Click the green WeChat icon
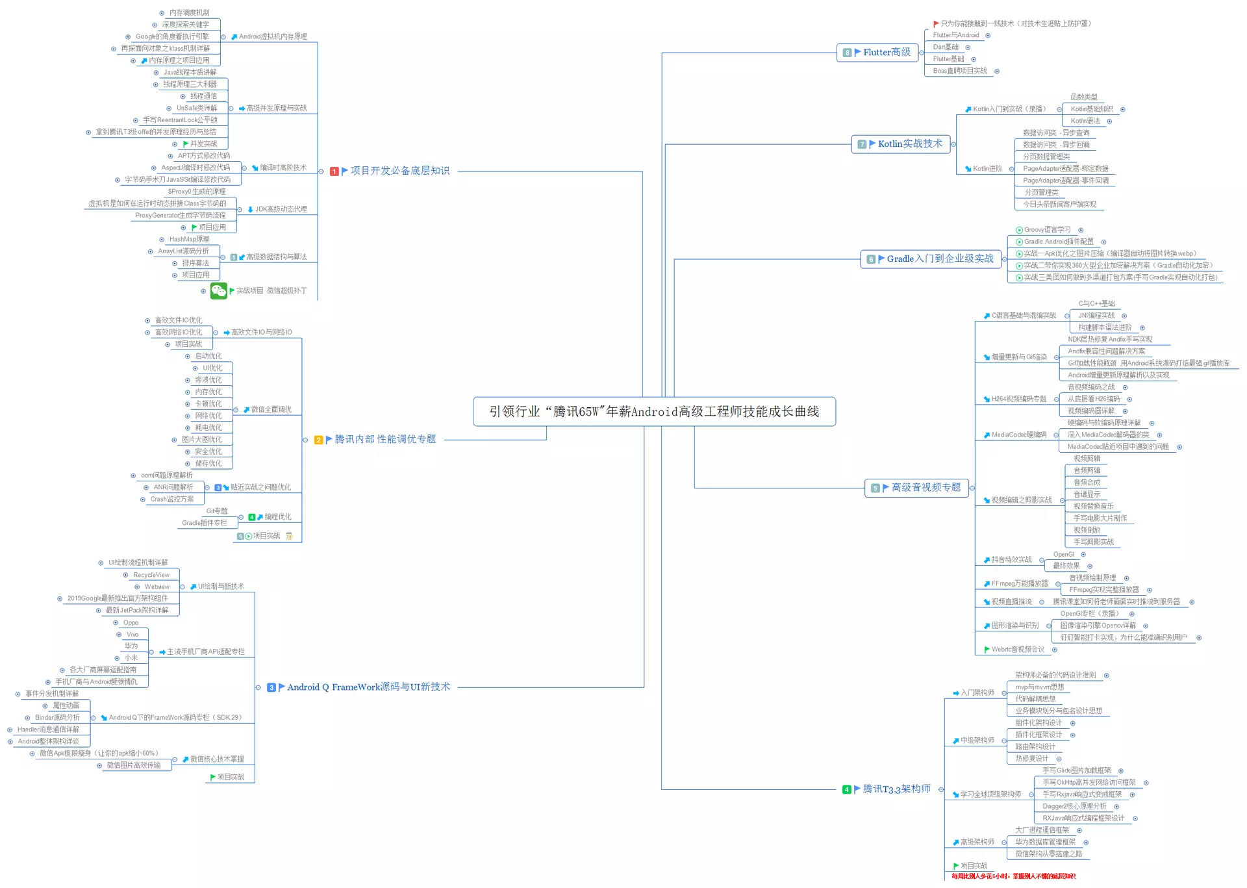Viewport: 1247px width, 888px height. [219, 291]
